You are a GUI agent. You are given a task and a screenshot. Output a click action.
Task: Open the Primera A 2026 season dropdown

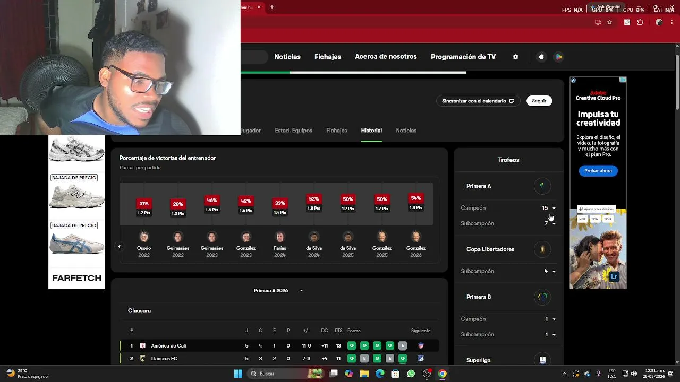[x=278, y=290]
